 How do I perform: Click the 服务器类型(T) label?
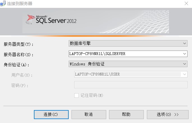click(18, 44)
